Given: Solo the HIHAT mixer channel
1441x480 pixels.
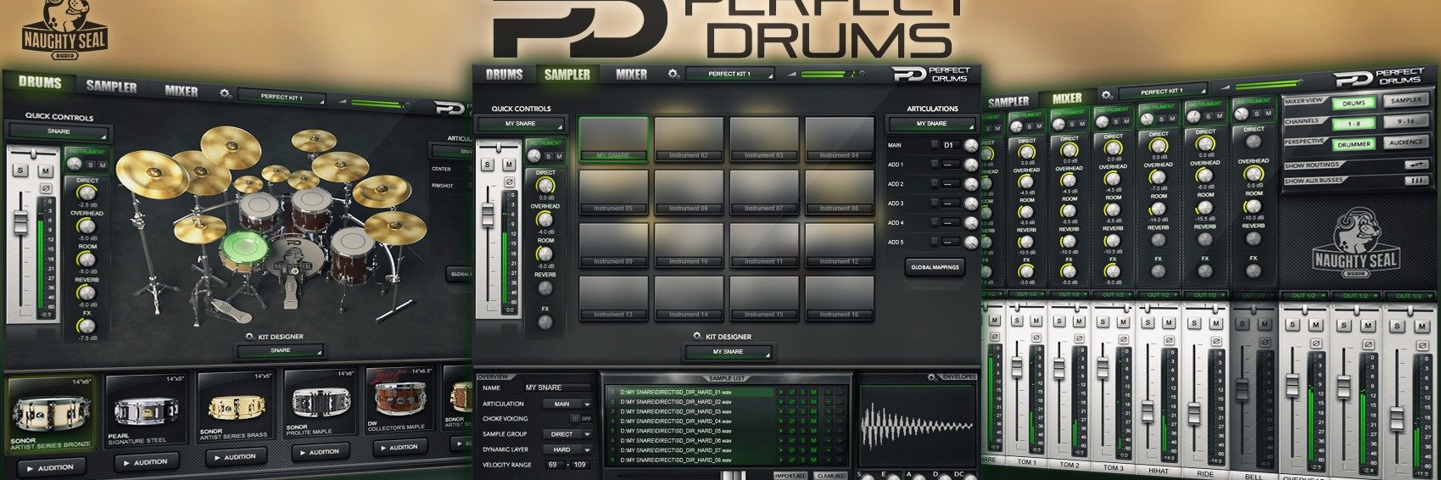Looking at the screenshot, I should point(1147,321).
